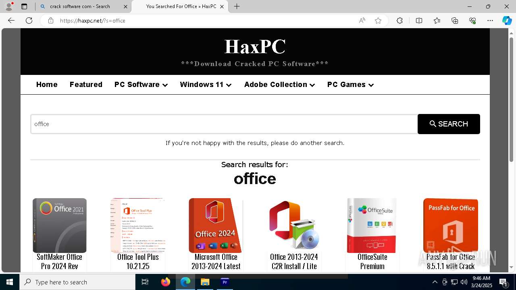Open Premiere Pro taskbar icon
This screenshot has height=290, width=516.
coord(225,282)
